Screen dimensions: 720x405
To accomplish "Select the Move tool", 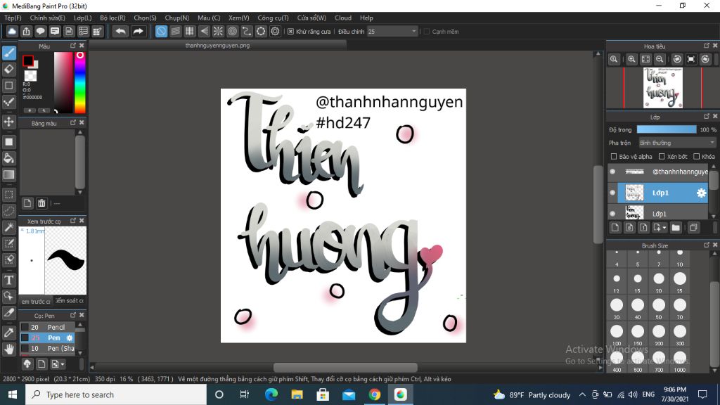I will [x=9, y=122].
